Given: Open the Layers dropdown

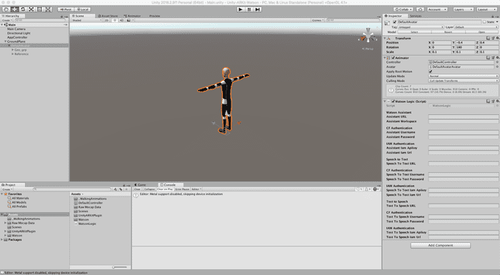Looking at the screenshot, I should 463,9.
